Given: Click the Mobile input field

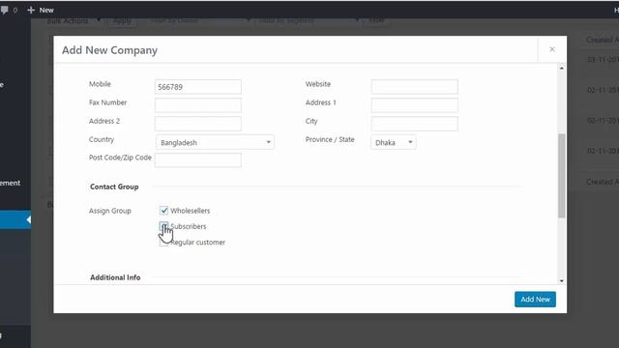Looking at the screenshot, I should click(x=197, y=87).
